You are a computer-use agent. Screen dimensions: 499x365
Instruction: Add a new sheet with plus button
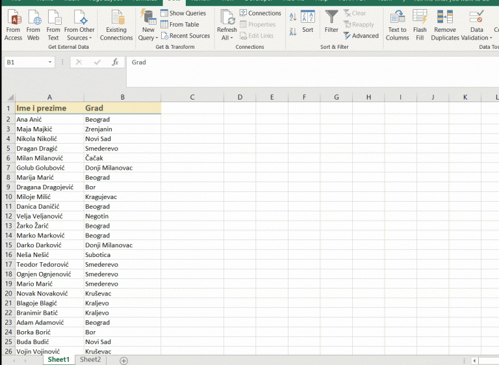[124, 360]
